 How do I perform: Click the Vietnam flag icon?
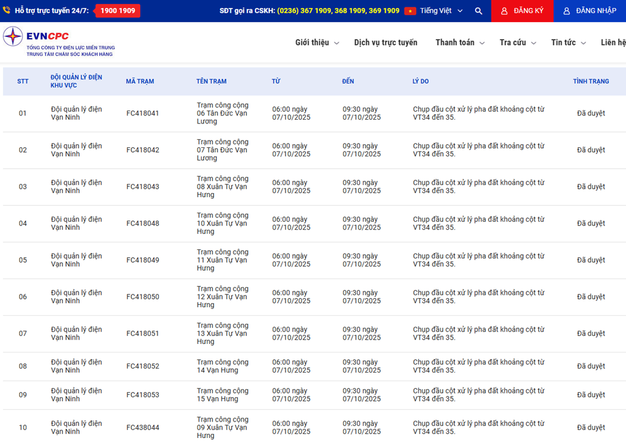[x=410, y=11]
